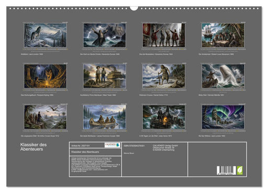Select the Drei Musketiere thumbnail
The image size is (268, 193).
(164, 36)
